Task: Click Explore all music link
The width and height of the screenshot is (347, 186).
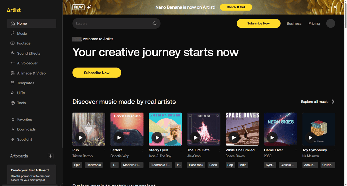Action: [x=314, y=102]
